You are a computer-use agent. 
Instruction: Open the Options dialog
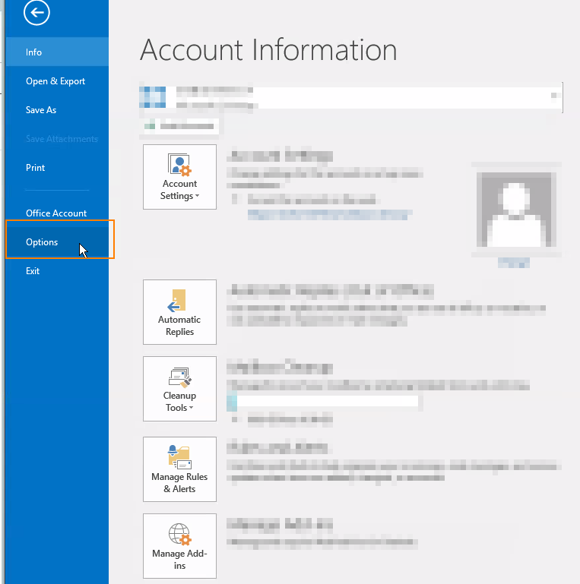click(57, 242)
